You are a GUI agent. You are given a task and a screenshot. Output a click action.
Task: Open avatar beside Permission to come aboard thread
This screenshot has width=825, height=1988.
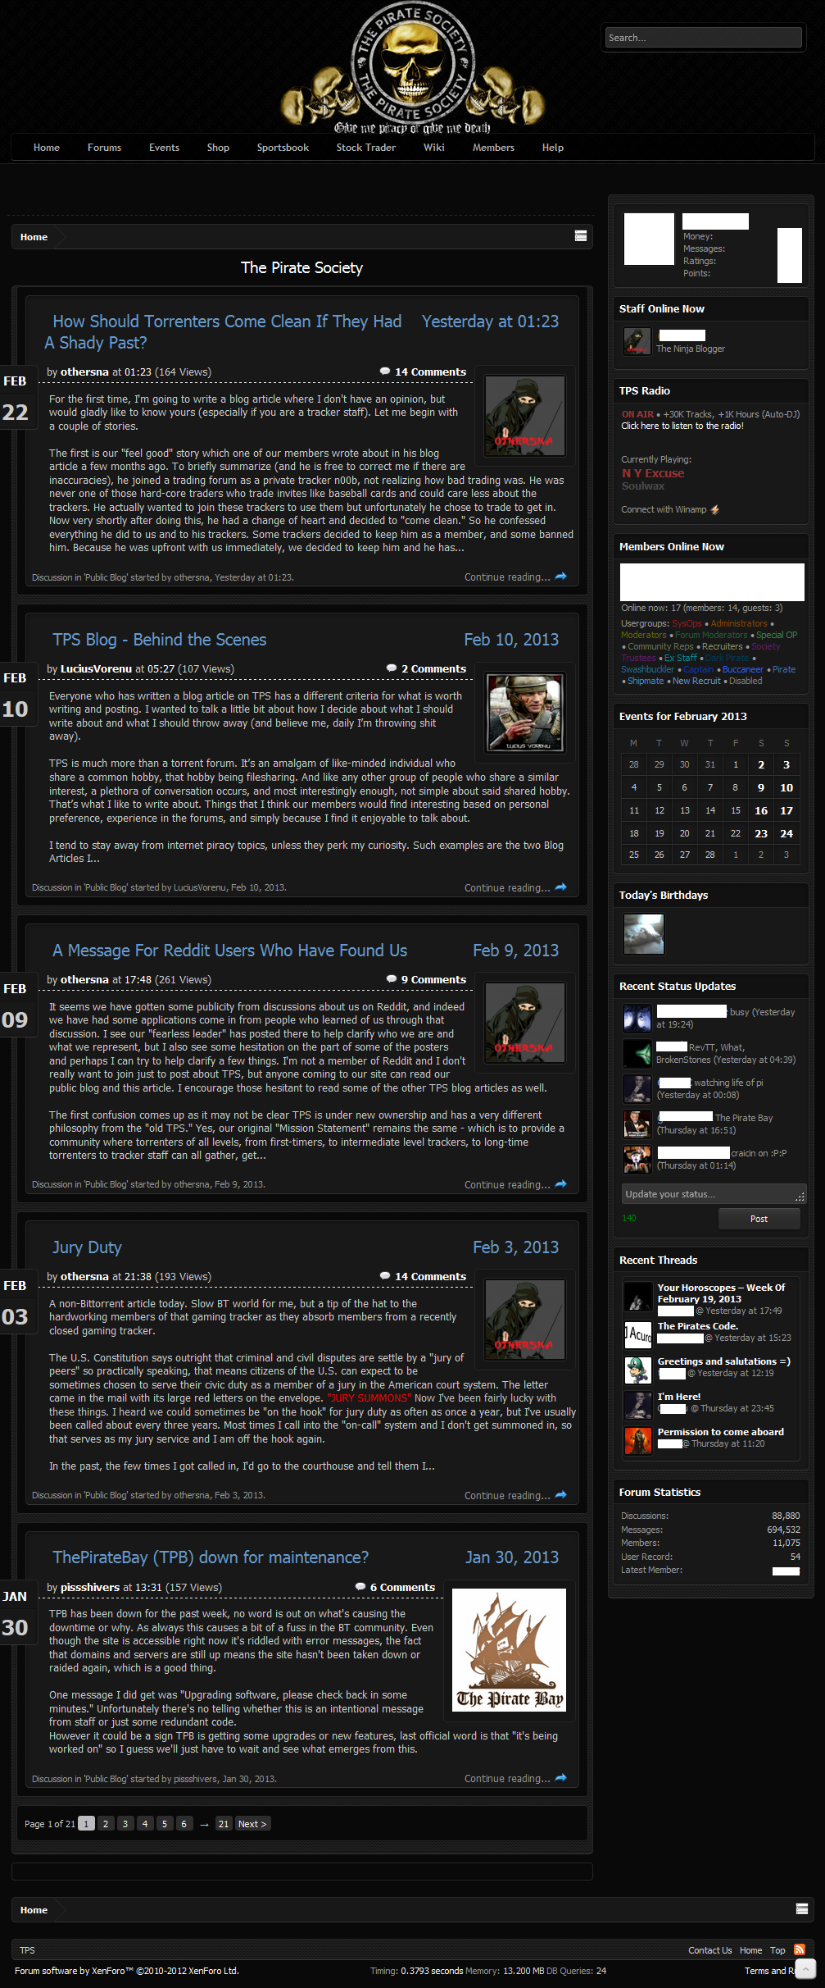click(637, 1440)
